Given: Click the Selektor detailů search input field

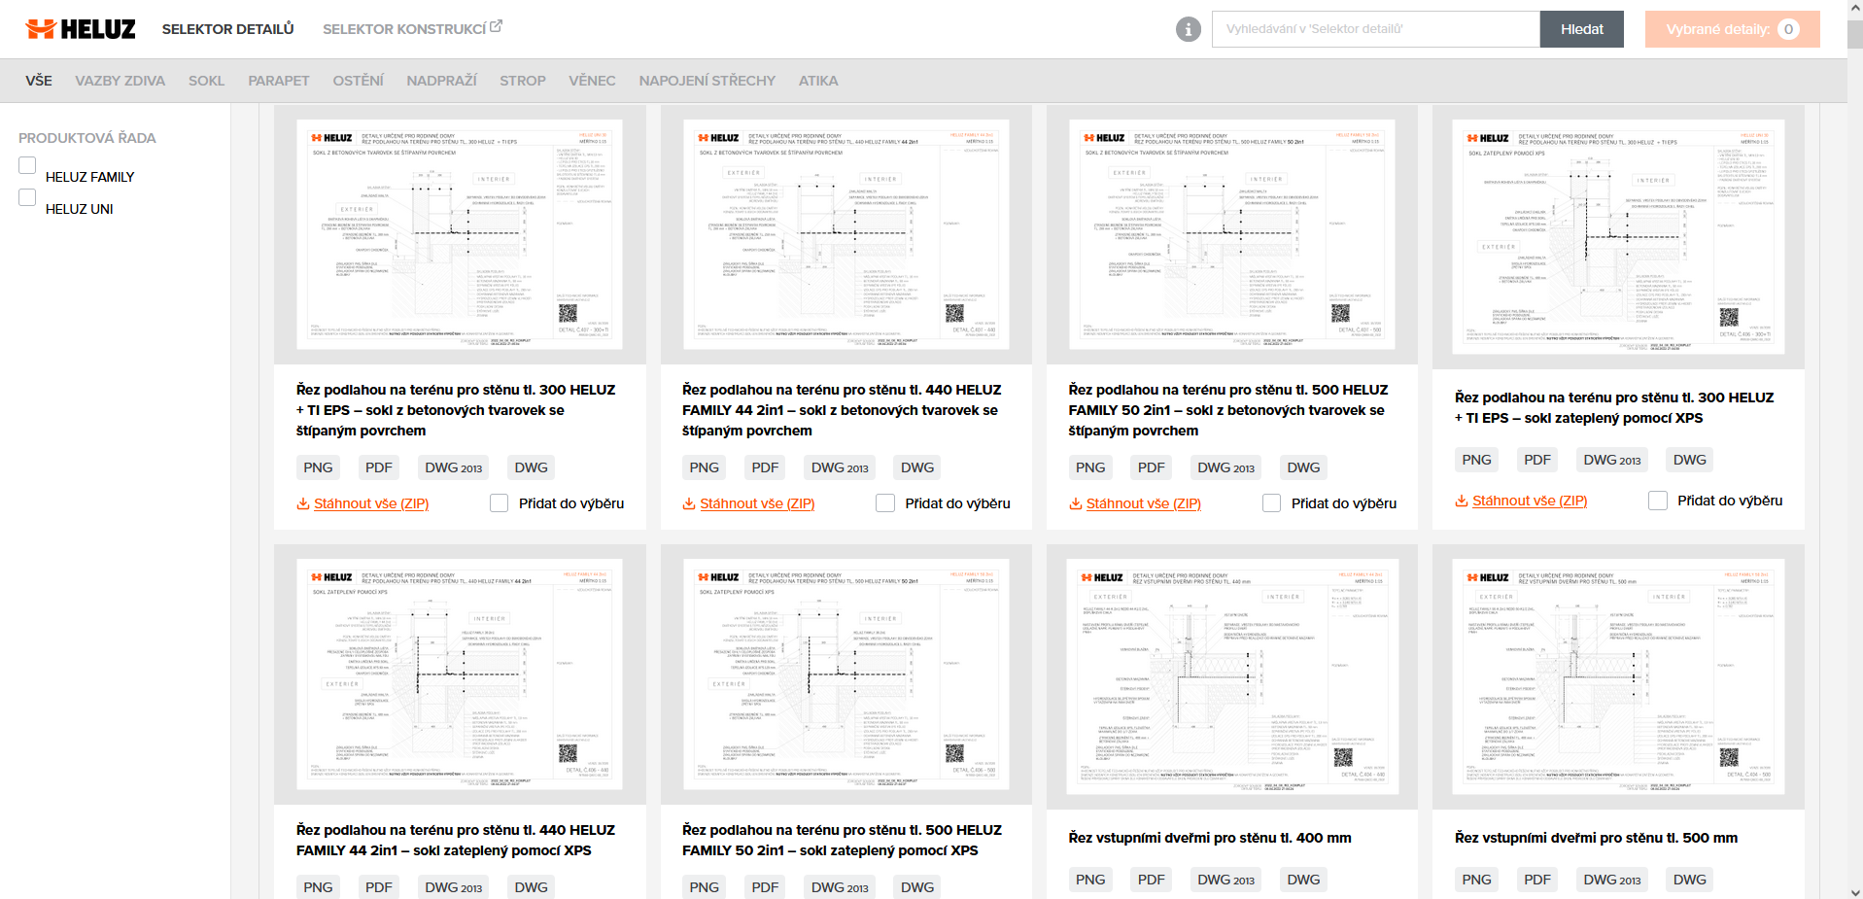Looking at the screenshot, I should point(1375,29).
